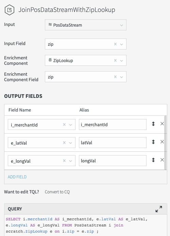The height and width of the screenshot is (236, 170).
Task: Click ADD FIELD link
Action: (x=17, y=177)
